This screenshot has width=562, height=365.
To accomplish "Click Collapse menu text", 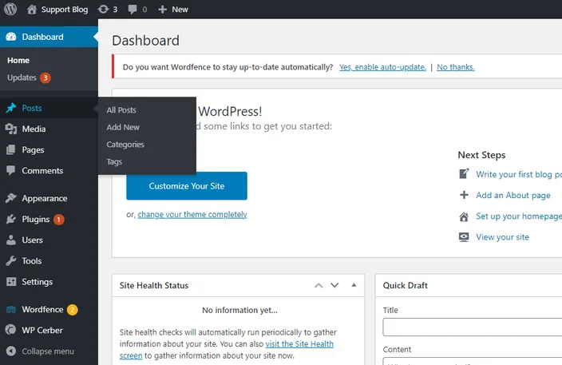I will coord(48,351).
